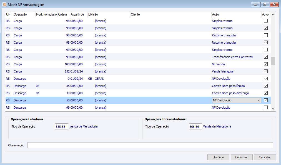Click the Interestaduais Tipo de Operação field 666.66
The height and width of the screenshot is (165, 281).
[195, 126]
